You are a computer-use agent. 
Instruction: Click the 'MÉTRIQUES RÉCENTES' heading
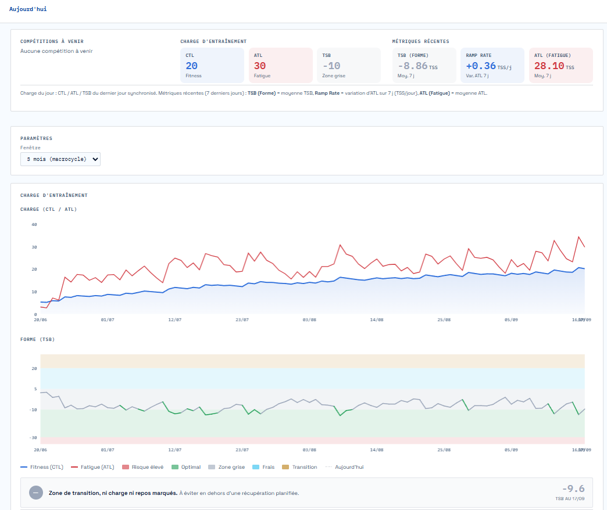tap(421, 41)
